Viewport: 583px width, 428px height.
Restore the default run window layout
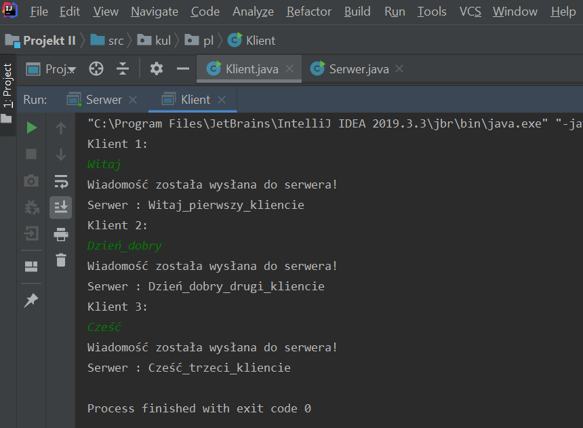pyautogui.click(x=31, y=266)
